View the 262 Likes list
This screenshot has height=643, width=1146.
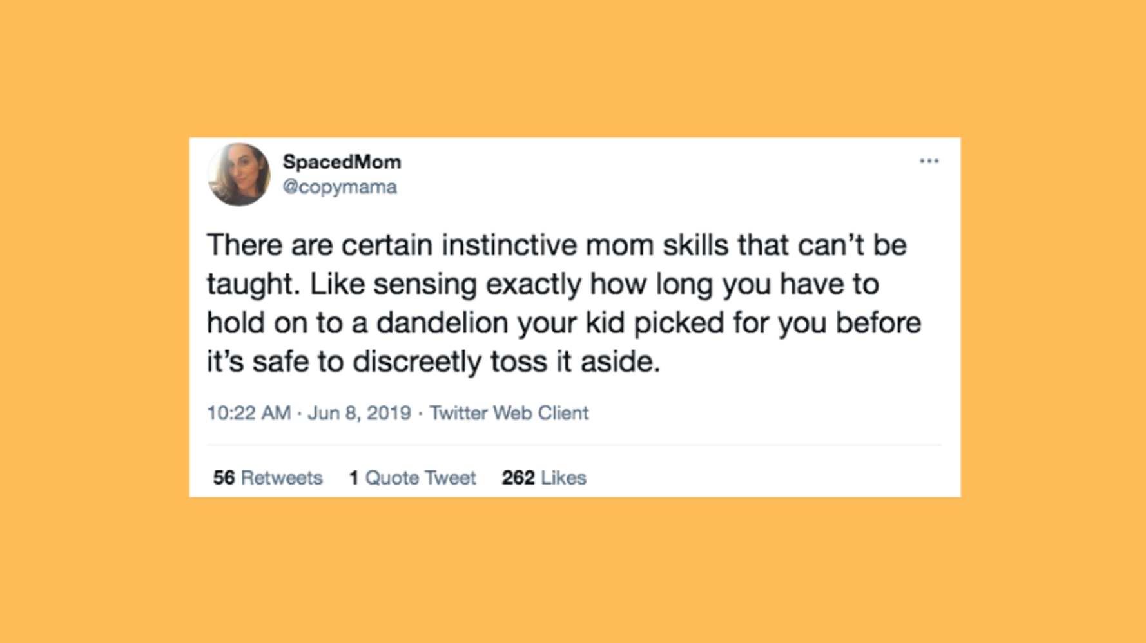coord(544,477)
